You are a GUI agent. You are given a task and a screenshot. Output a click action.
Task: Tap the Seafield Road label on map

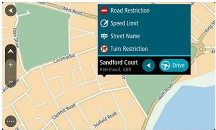point(105,119)
